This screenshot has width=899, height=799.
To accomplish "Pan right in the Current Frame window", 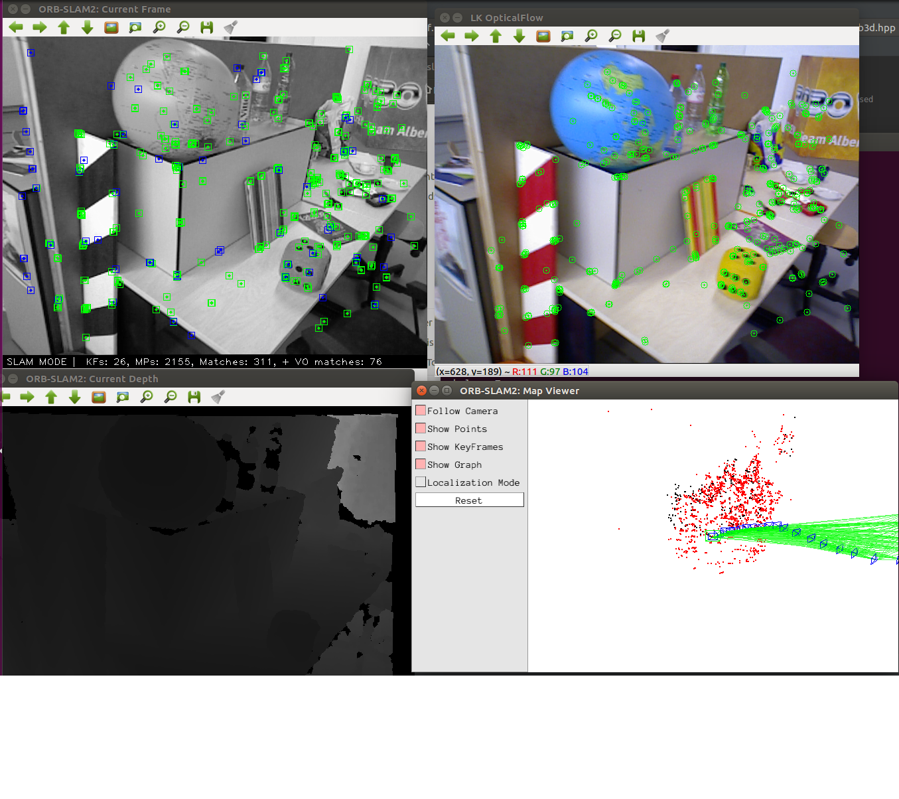I will pyautogui.click(x=40, y=27).
